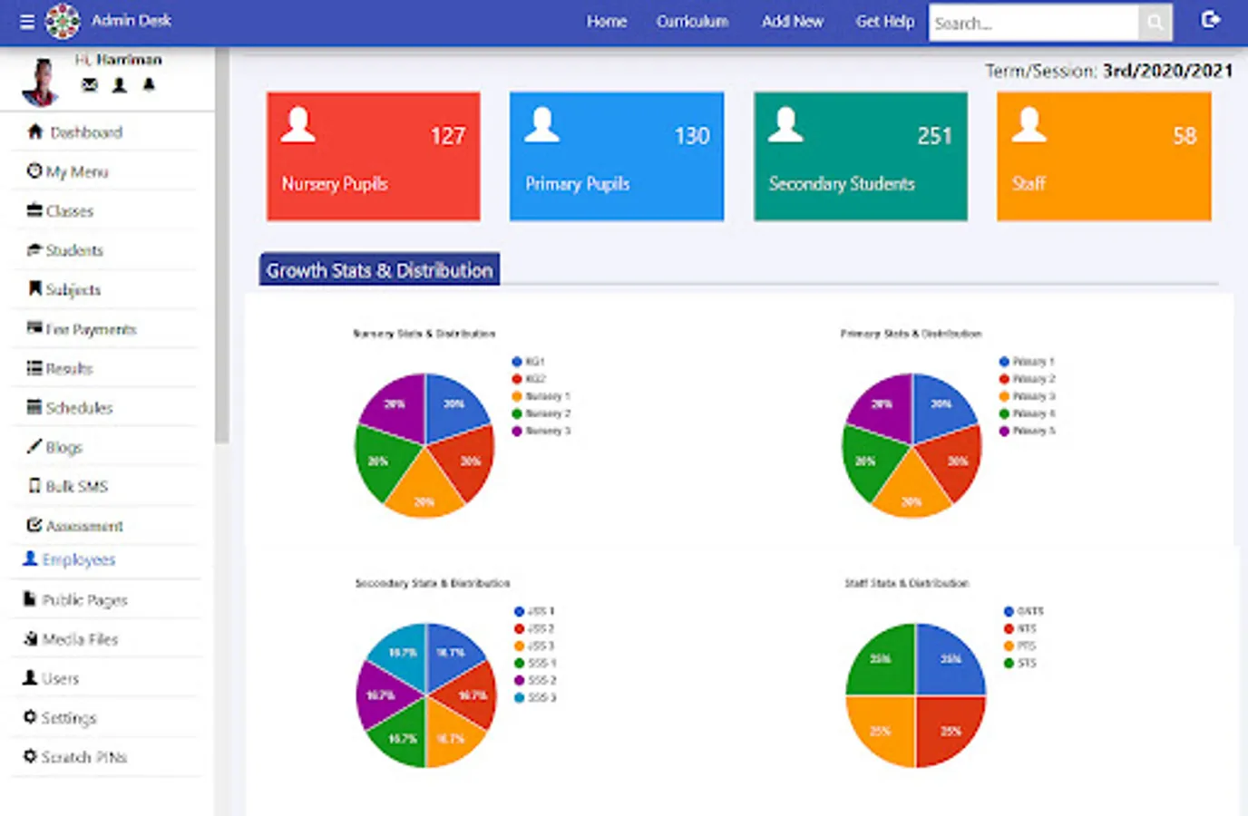
Task: Open the orange Staff card
Action: [1104, 156]
